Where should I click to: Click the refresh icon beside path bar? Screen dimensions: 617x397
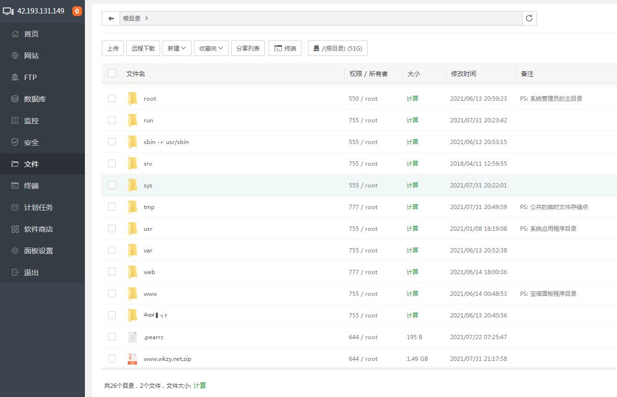click(529, 18)
